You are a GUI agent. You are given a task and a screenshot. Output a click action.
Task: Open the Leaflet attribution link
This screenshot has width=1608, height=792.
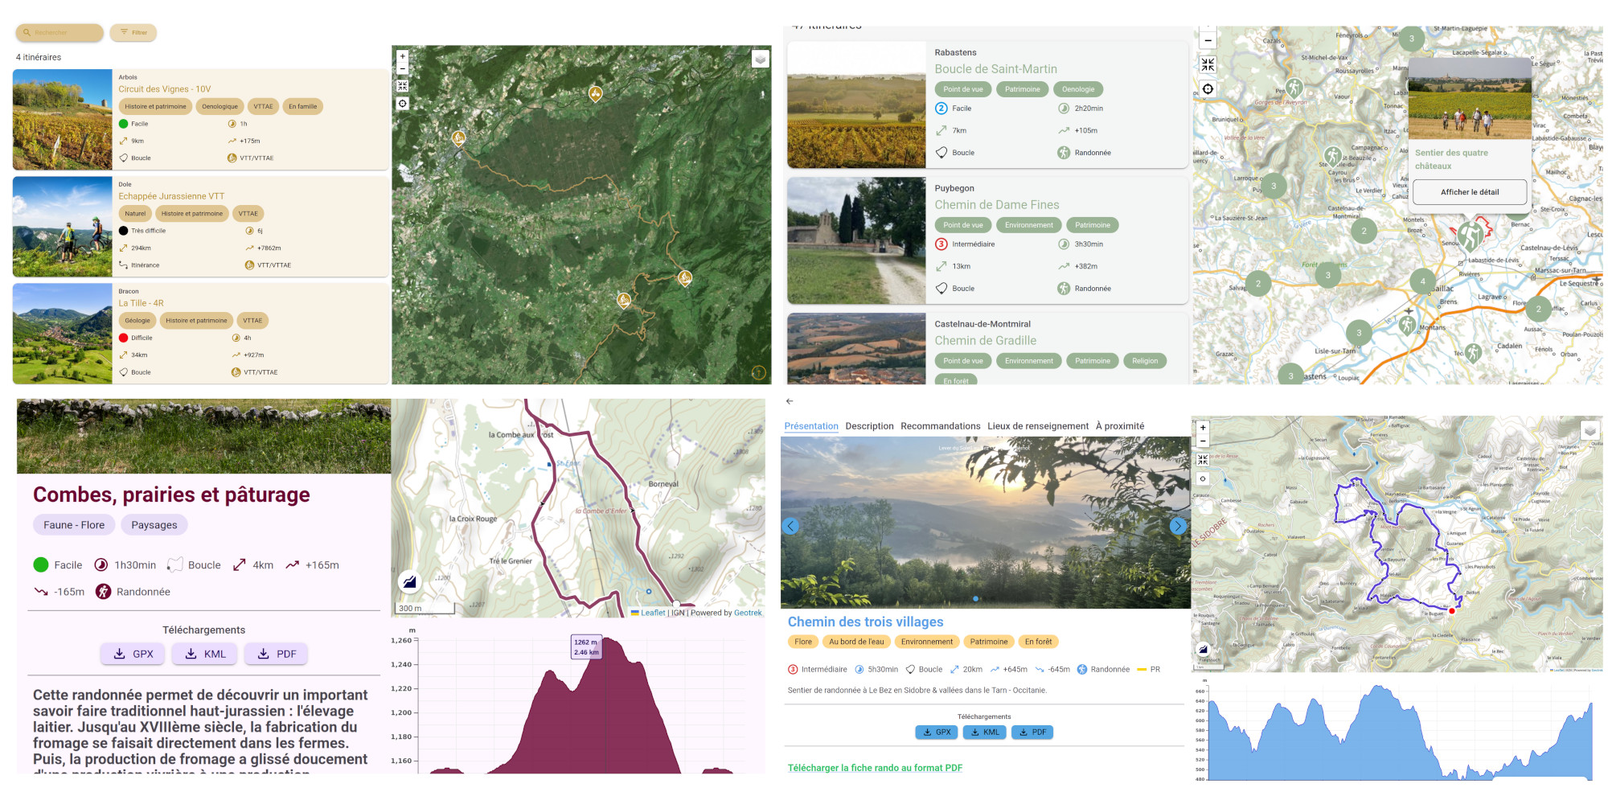coord(653,613)
